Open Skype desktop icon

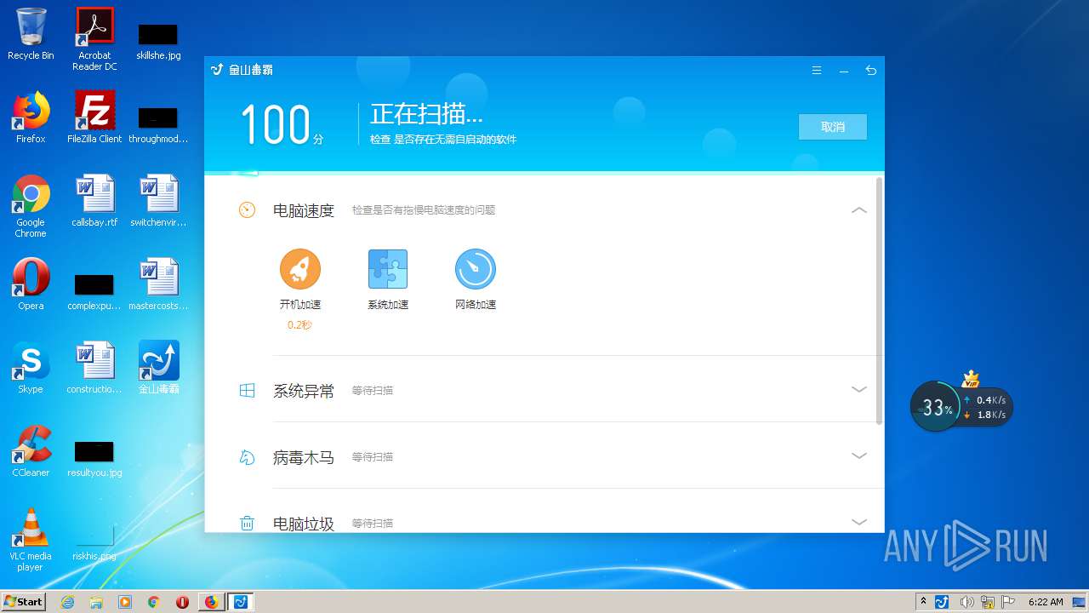tap(31, 368)
